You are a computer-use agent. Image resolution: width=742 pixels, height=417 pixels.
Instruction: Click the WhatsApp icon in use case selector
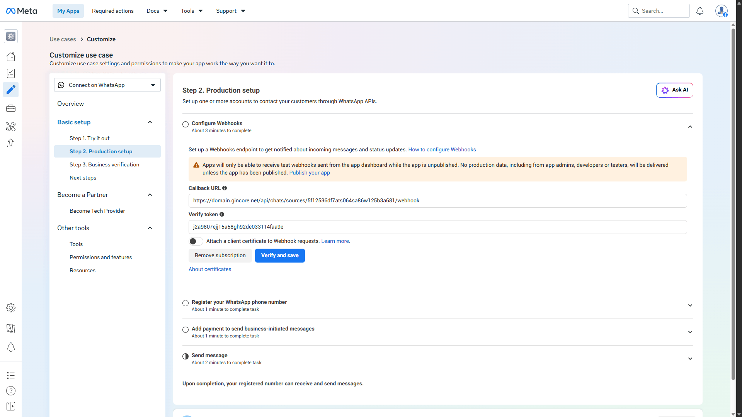[x=61, y=85]
